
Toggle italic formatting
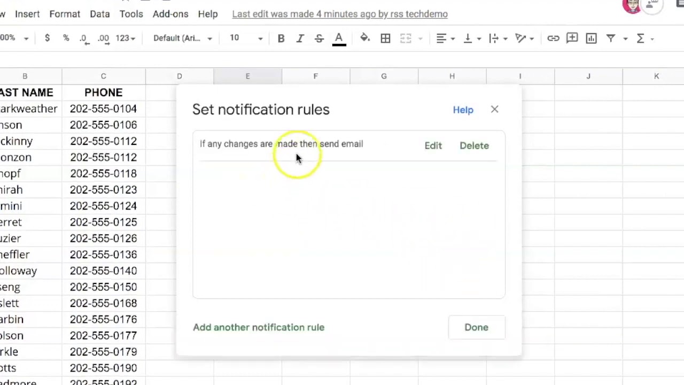coord(300,38)
